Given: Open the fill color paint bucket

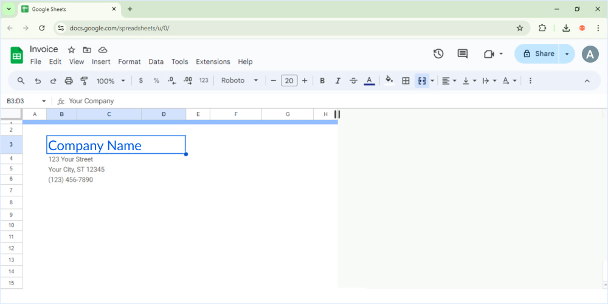Looking at the screenshot, I should click(x=389, y=81).
